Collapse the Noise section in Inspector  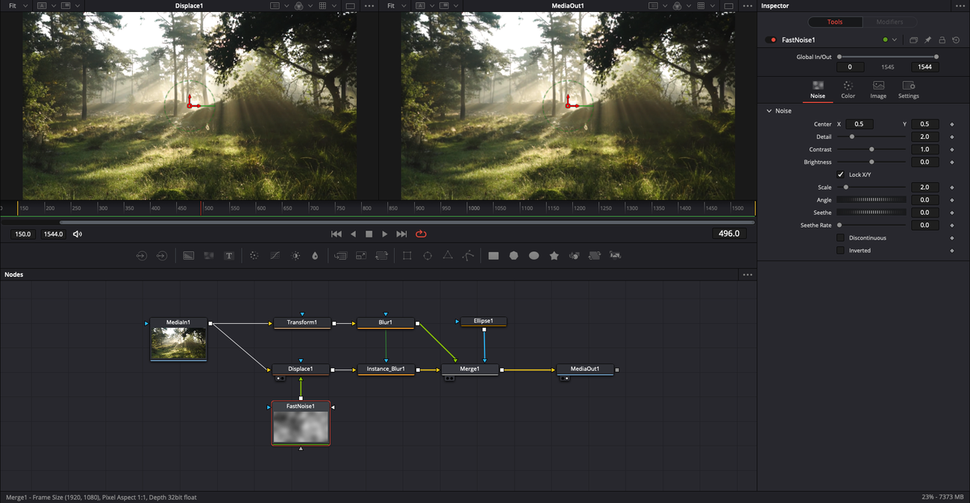(x=769, y=111)
